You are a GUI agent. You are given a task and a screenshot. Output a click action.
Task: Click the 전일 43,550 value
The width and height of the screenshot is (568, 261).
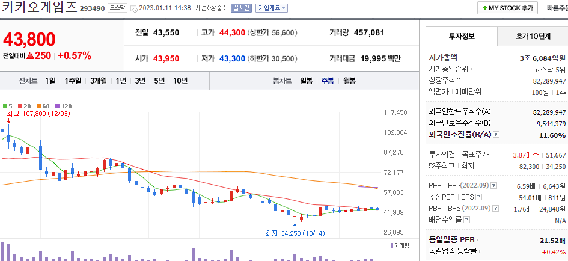click(x=166, y=33)
